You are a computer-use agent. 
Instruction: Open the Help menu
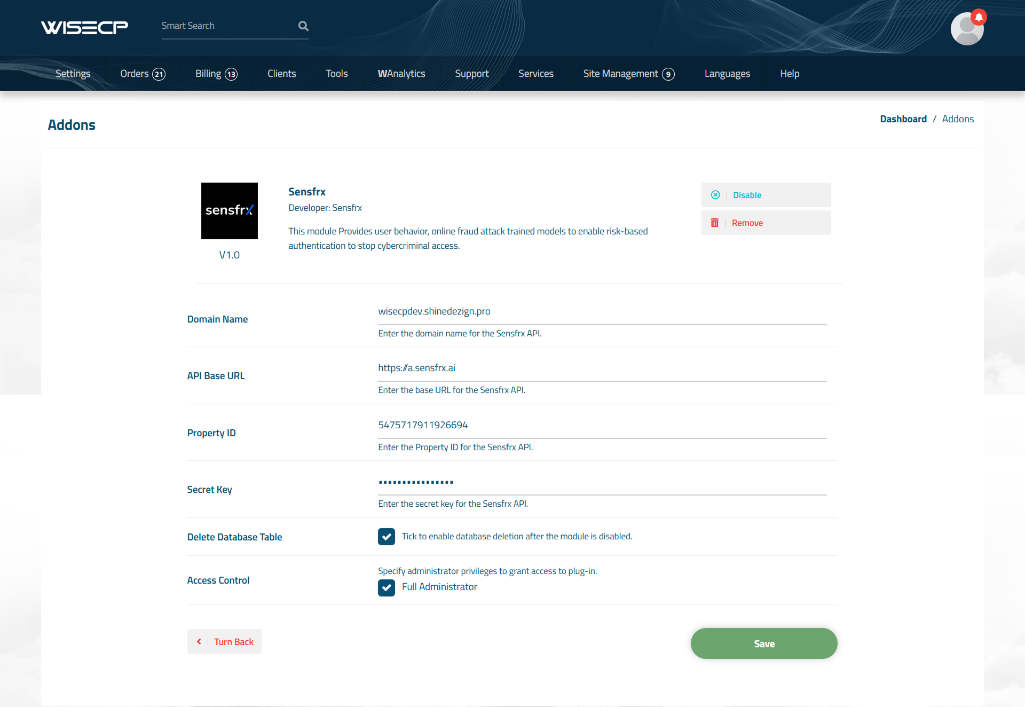[790, 74]
